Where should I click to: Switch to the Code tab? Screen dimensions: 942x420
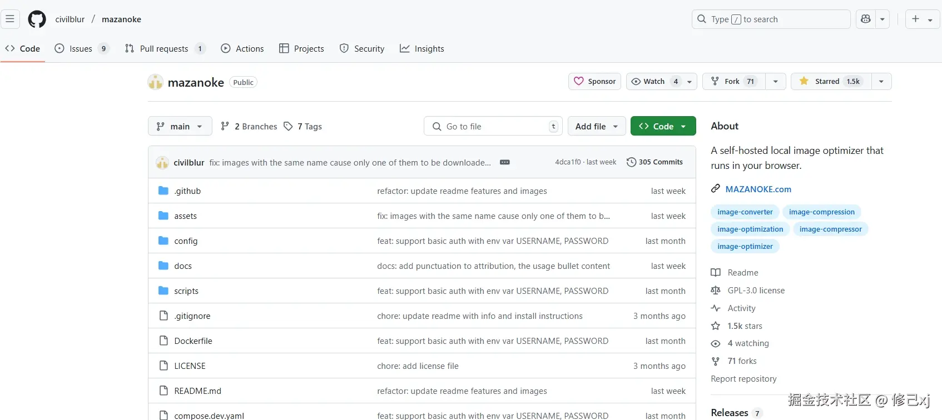[23, 48]
